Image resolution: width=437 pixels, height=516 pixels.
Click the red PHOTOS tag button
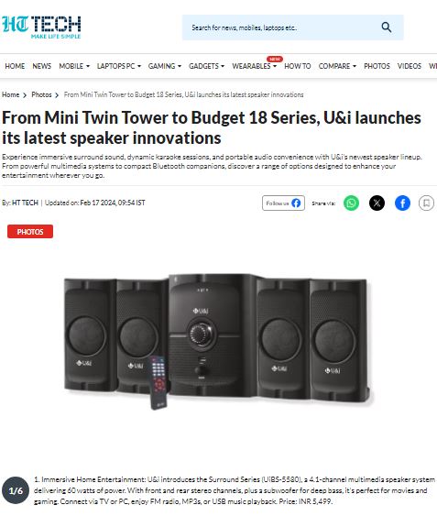tap(30, 232)
